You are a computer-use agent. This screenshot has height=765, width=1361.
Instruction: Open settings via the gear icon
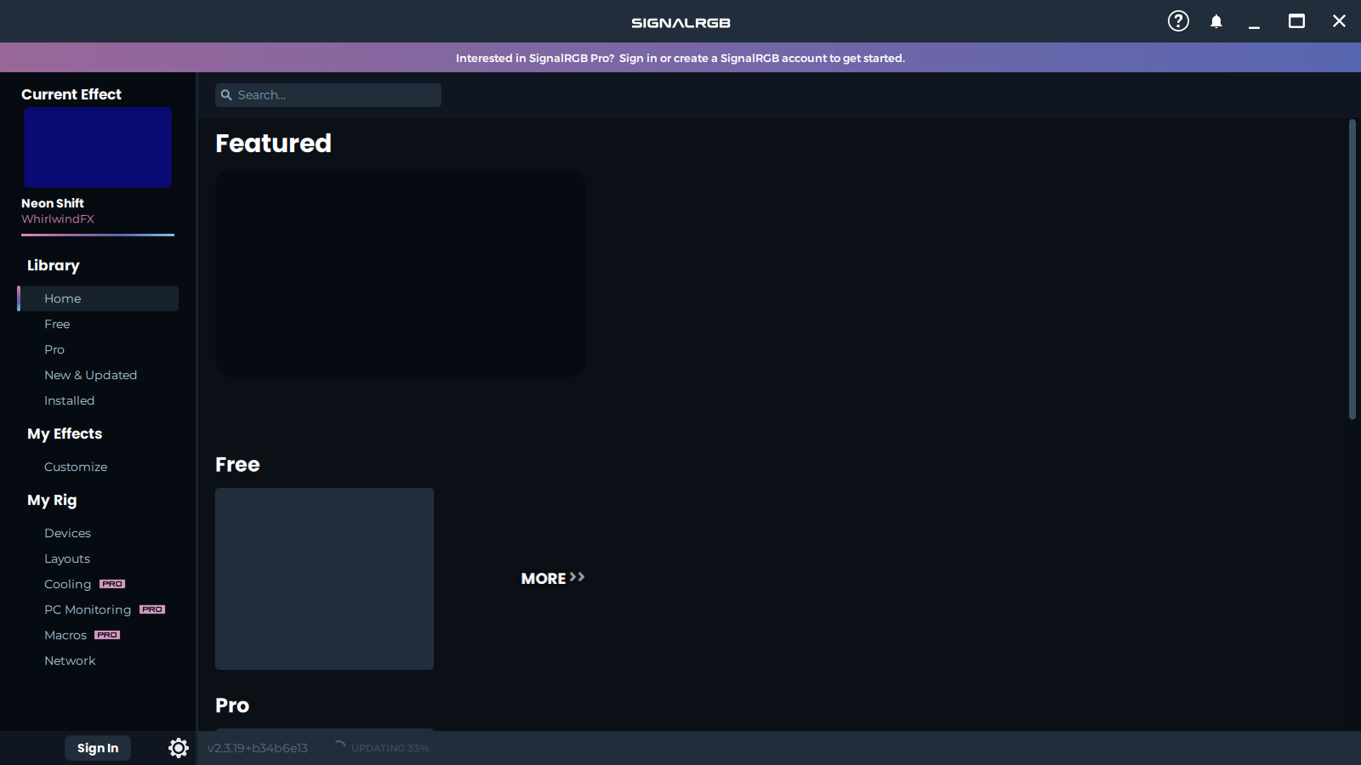179,748
